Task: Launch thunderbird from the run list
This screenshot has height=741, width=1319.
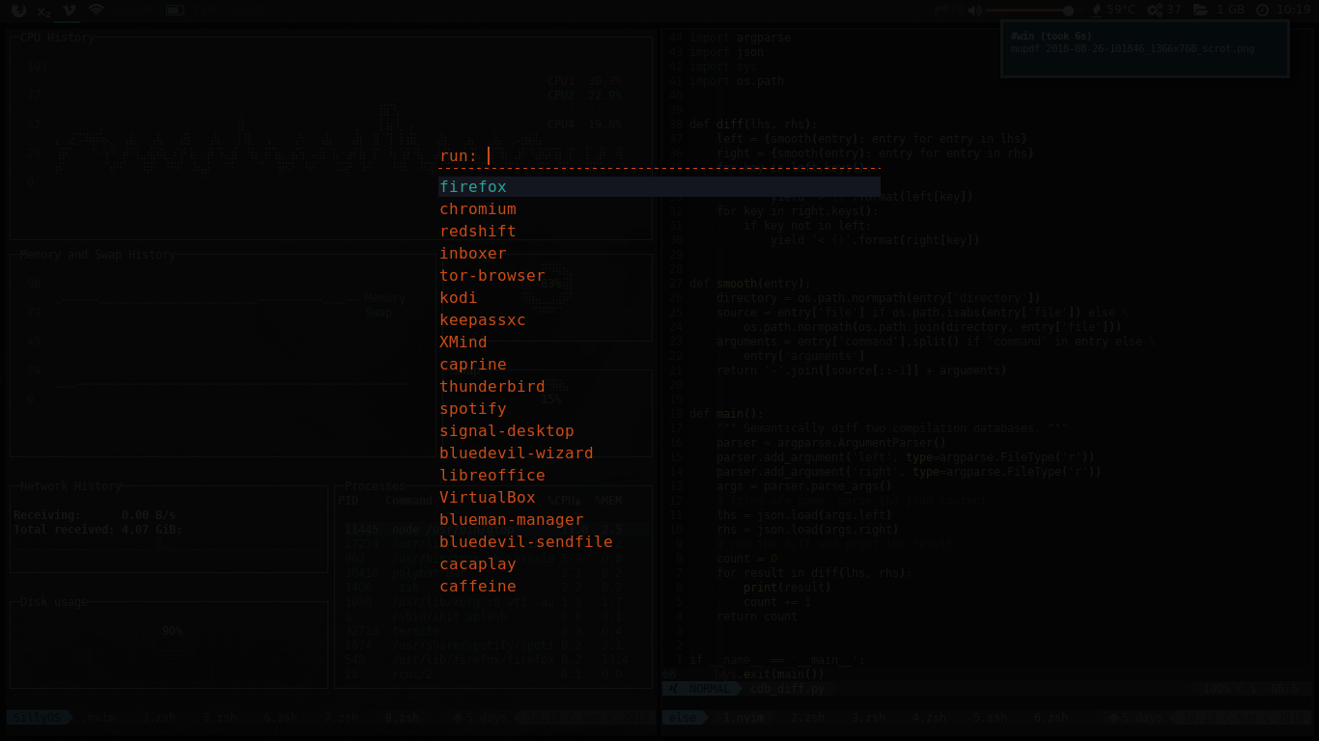Action: pos(659,387)
